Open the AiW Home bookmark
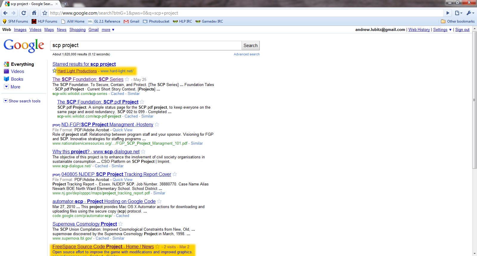Screen dimensions: 477x256 (x=73, y=21)
